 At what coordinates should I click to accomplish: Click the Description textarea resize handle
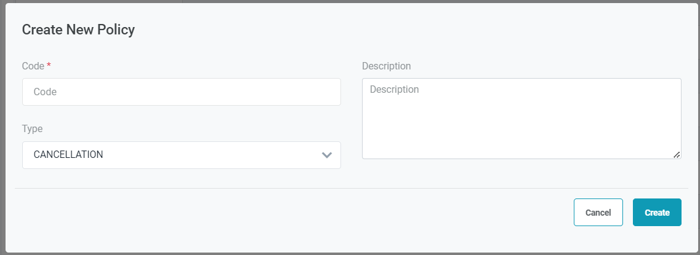pos(677,155)
